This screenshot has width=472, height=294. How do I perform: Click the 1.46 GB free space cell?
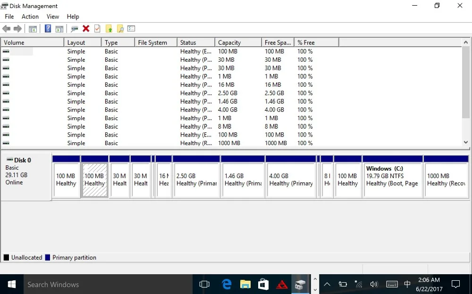tap(274, 102)
